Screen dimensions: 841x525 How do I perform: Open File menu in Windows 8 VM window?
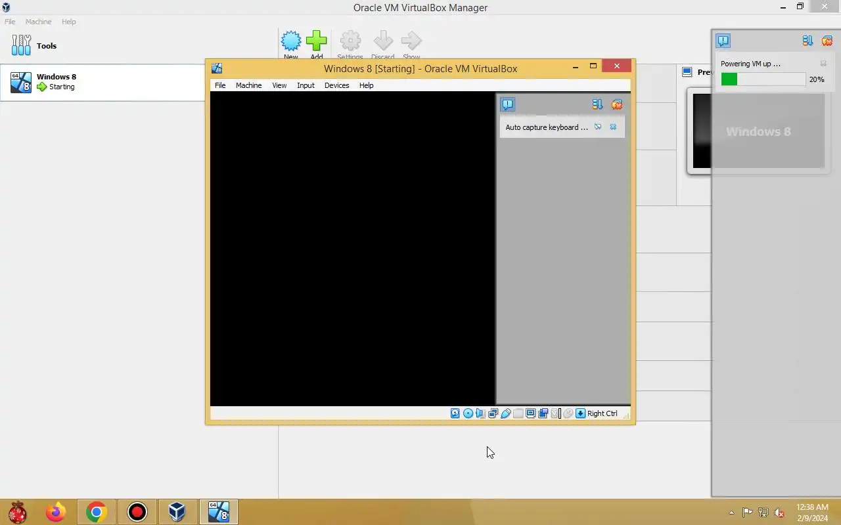pos(220,85)
